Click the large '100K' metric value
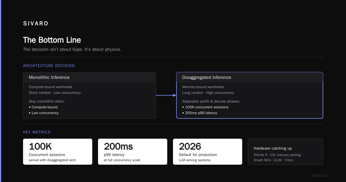Image resolution: width=346 pixels, height=182 pixels. 40,146
